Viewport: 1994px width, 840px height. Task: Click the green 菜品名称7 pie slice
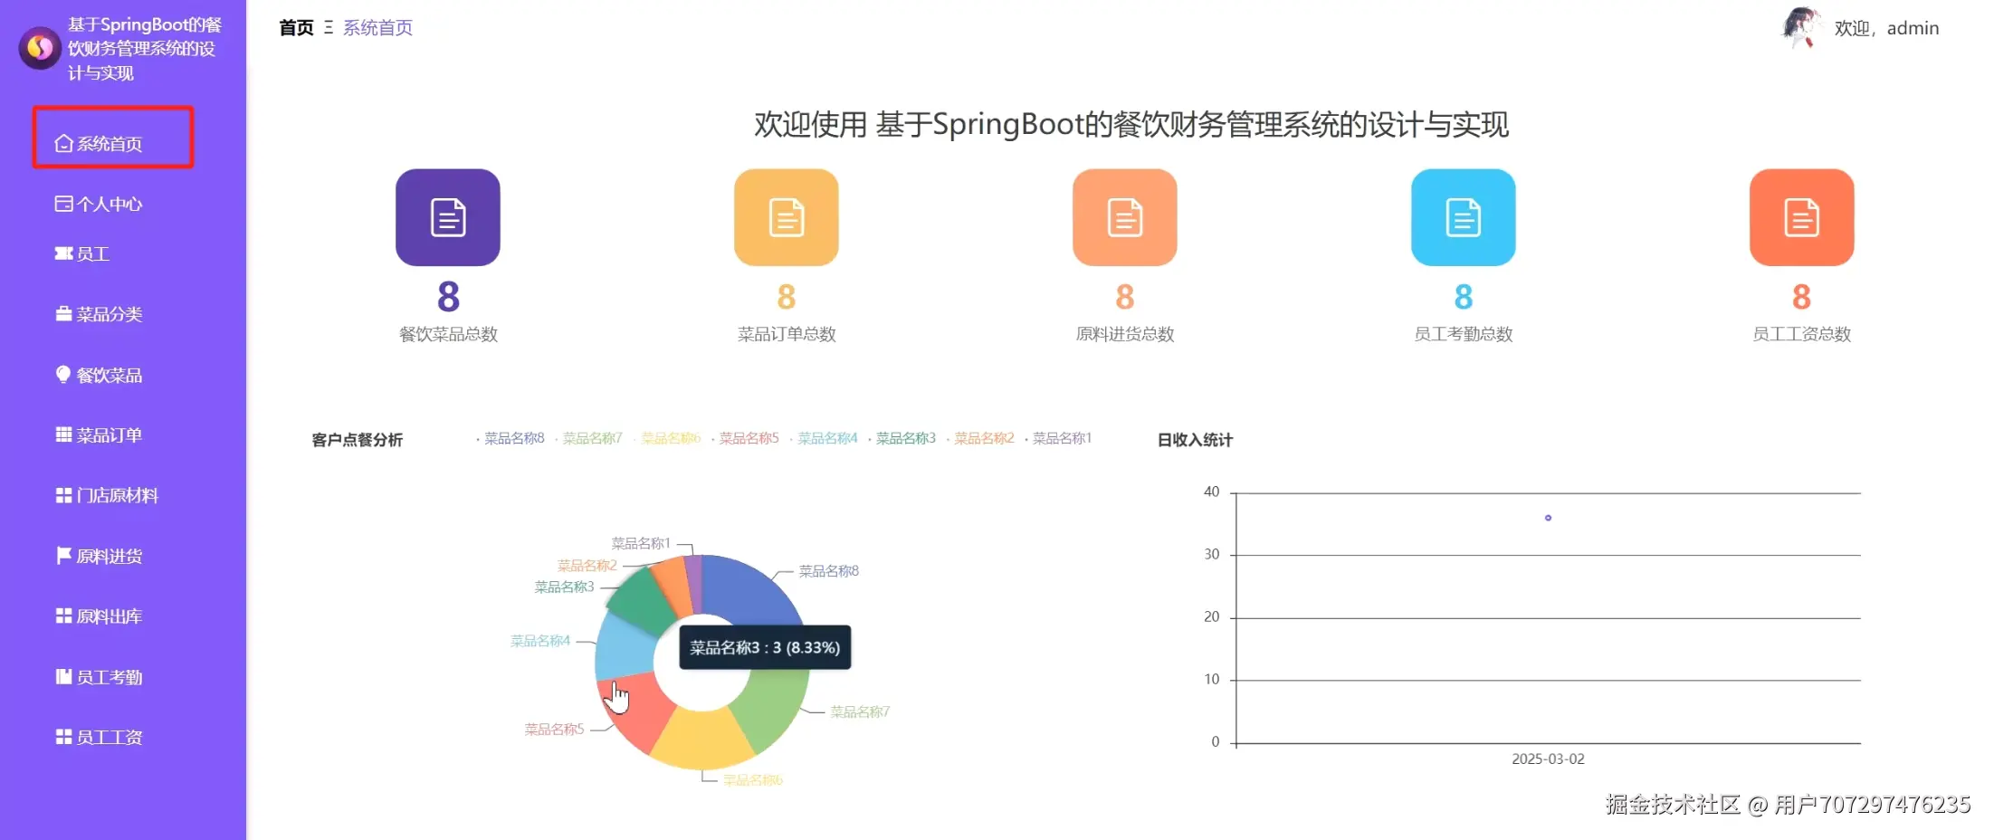pos(774,711)
